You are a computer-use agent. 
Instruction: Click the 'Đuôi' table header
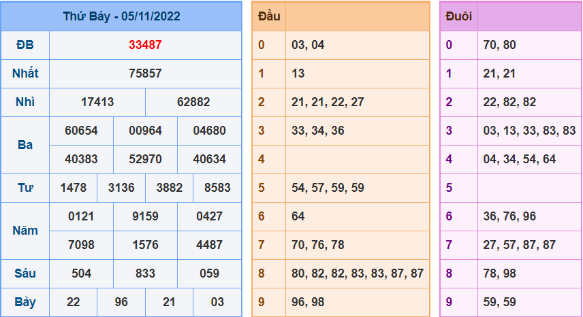[459, 16]
